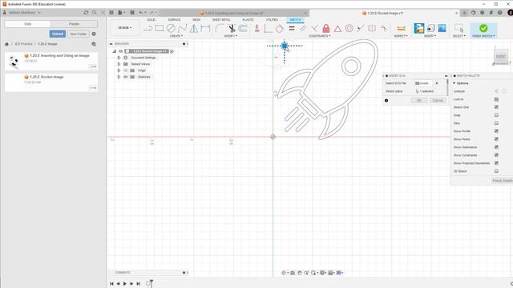The image size is (513, 288).
Task: Toggle Show Profile checkbox
Action: tap(496, 131)
